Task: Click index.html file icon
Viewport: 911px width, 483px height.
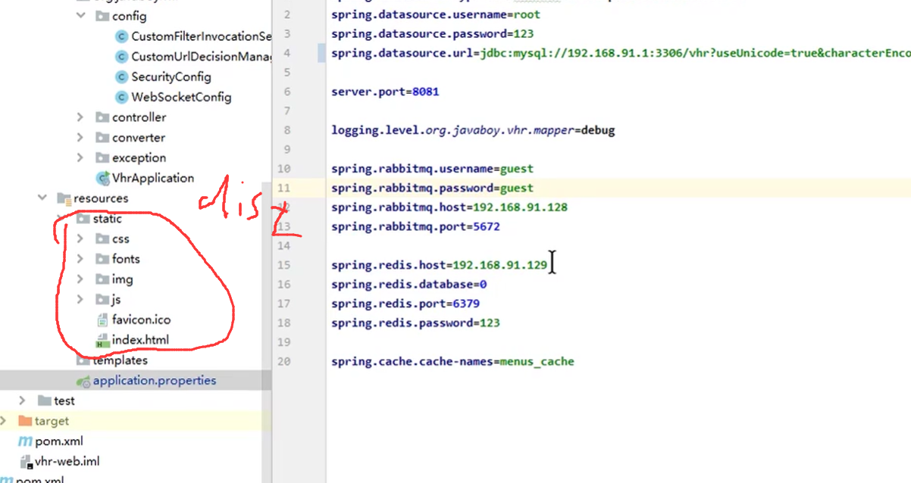Action: point(102,340)
